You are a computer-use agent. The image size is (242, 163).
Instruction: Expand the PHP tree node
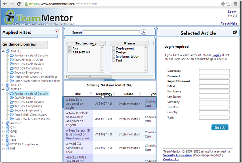tap(3, 148)
